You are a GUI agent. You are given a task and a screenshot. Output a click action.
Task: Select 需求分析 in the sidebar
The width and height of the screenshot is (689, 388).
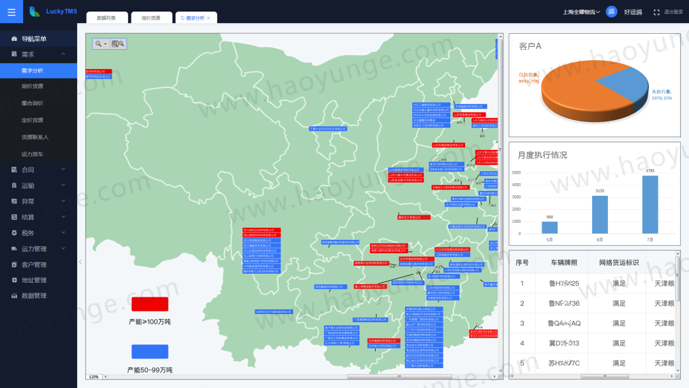[x=39, y=71]
